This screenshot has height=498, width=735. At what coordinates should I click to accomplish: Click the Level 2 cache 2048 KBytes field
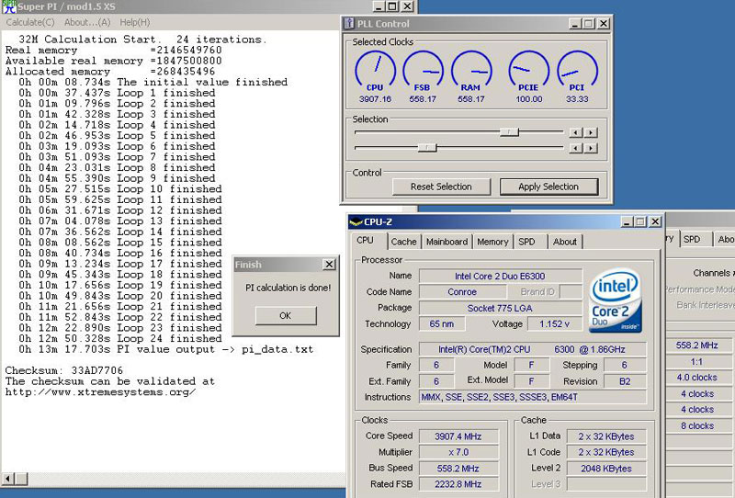606,469
